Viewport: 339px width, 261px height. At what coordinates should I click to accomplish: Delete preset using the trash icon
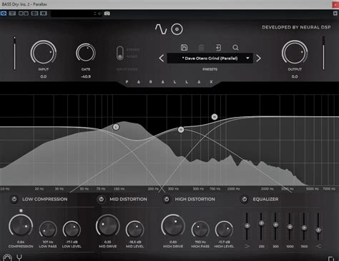click(x=201, y=48)
